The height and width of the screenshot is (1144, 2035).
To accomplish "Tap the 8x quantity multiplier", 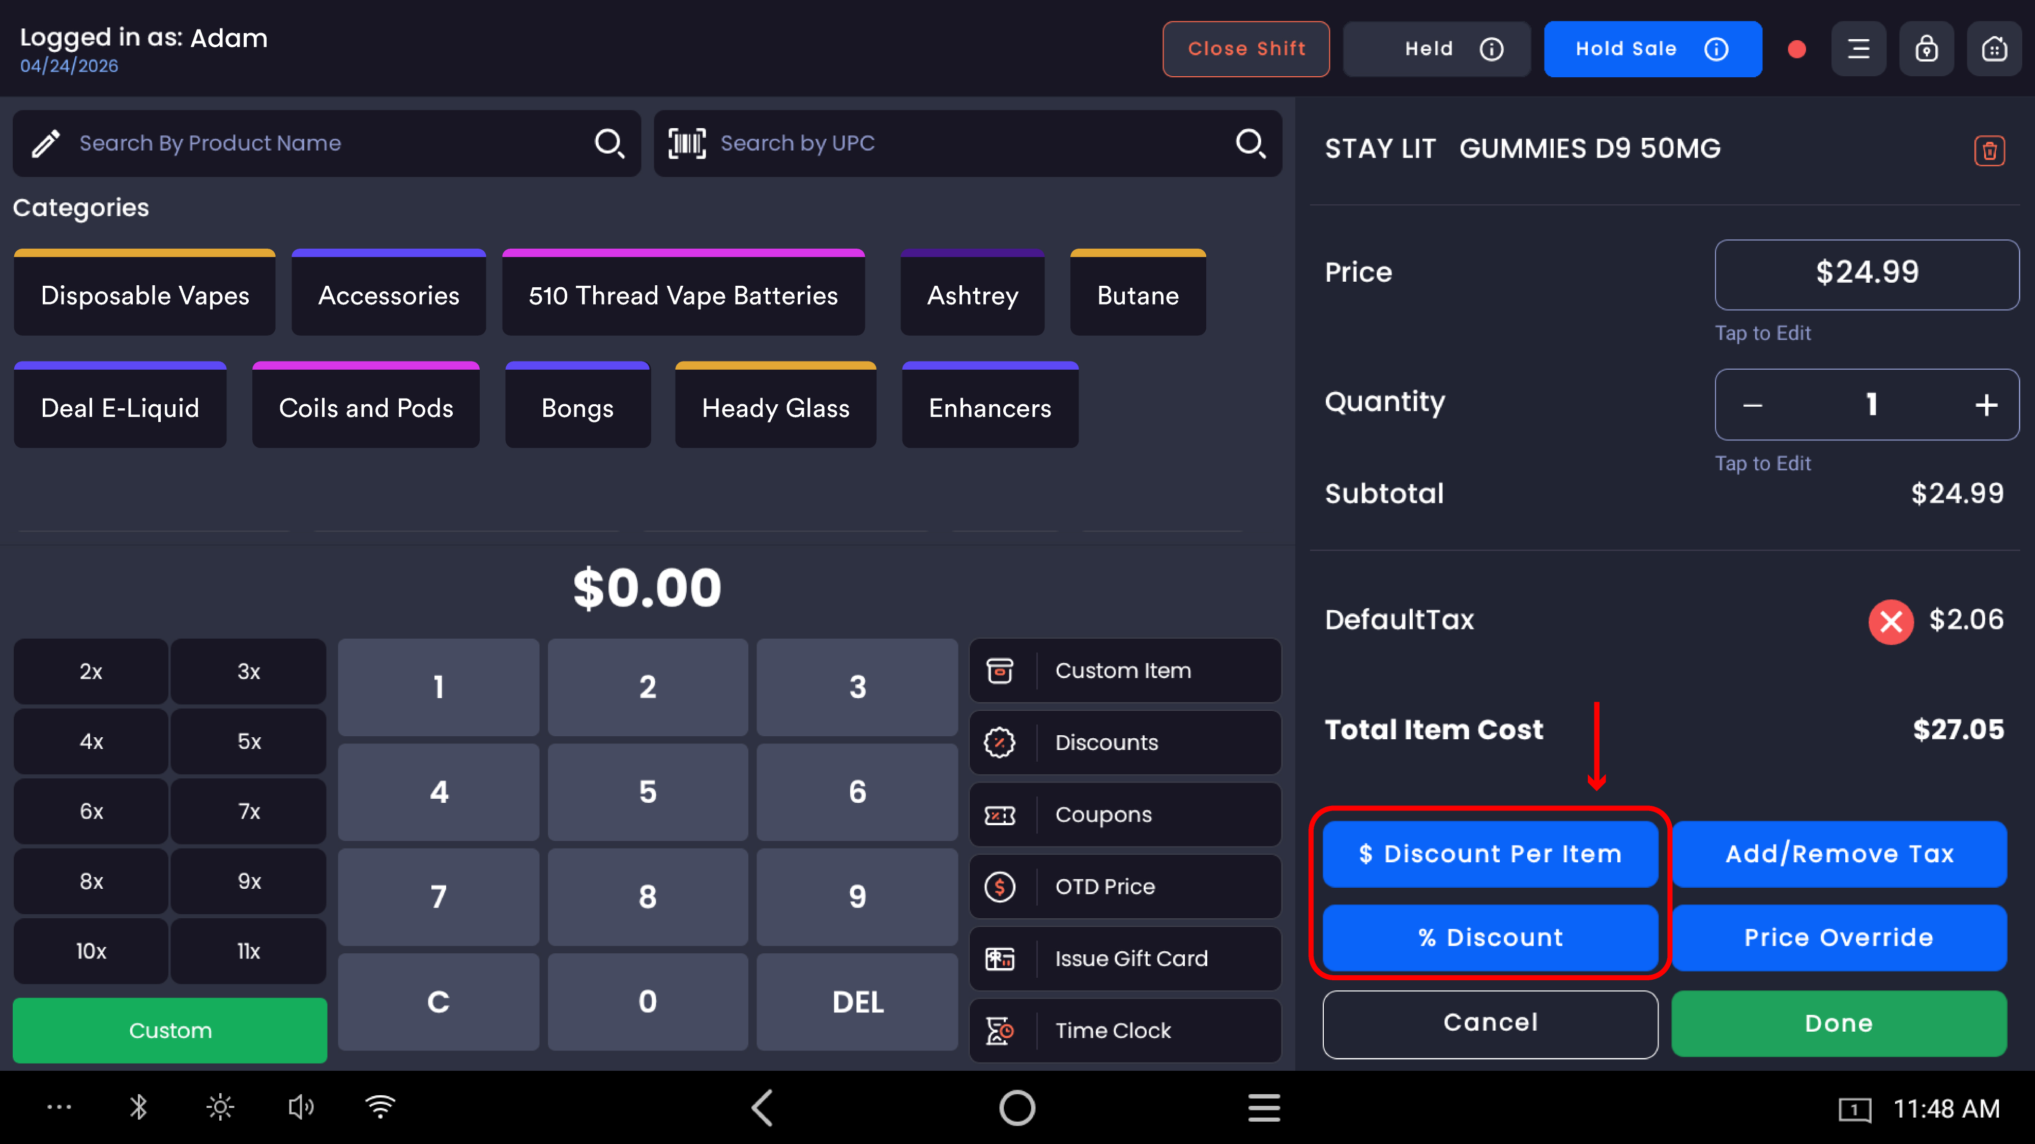I will pyautogui.click(x=91, y=881).
